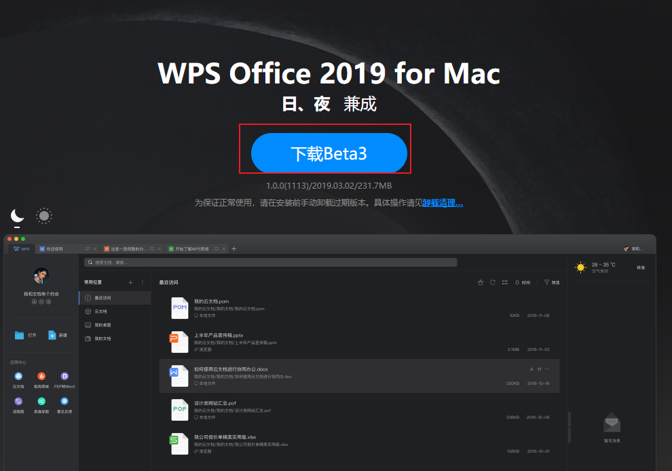The image size is (672, 471).
Task: Click the green spreadsheet xlsx file icon
Action: pos(179,444)
